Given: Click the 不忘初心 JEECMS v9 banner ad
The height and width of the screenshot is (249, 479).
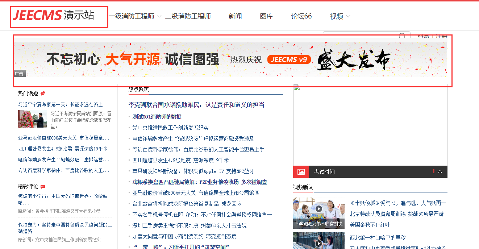Looking at the screenshot, I should pos(230,59).
